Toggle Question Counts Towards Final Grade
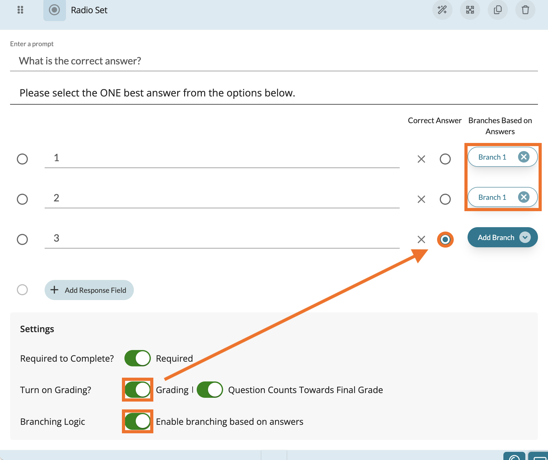Screen dimensions: 548x460 pyautogui.click(x=210, y=390)
